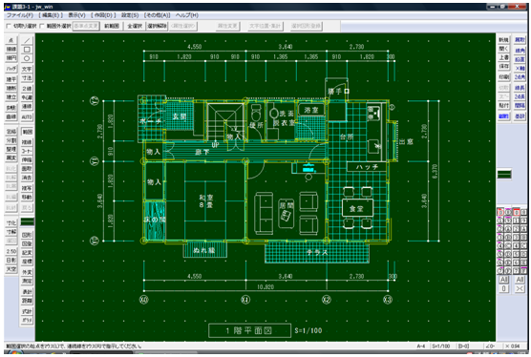Image resolution: width=531 pixels, height=357 pixels.
Task: Click the 開く open file button
Action: click(504, 49)
